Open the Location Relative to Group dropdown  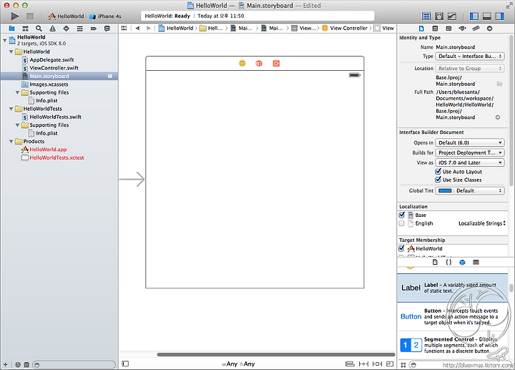pos(470,69)
